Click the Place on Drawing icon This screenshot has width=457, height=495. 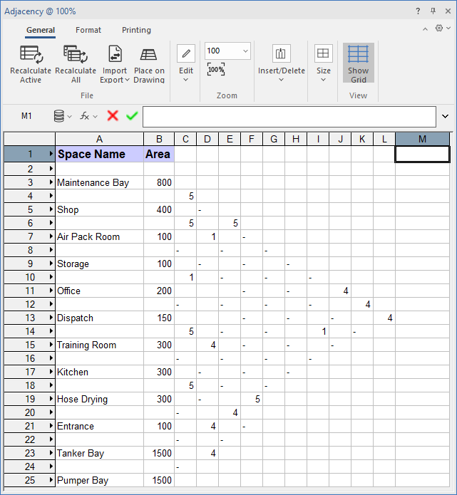click(x=149, y=55)
